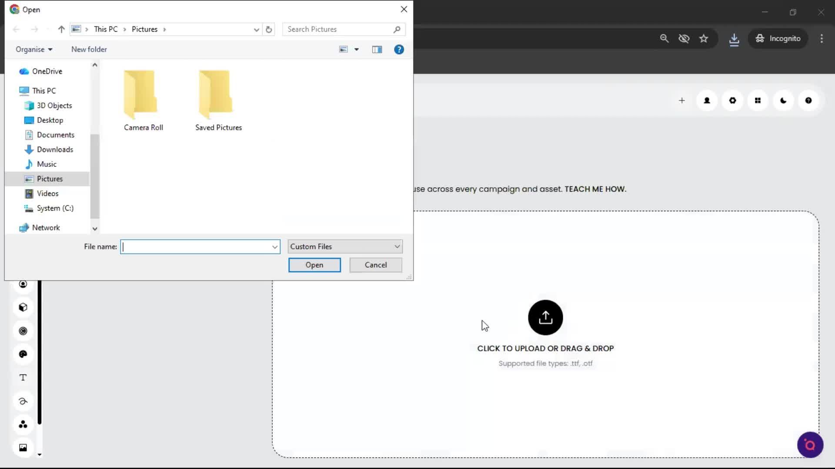Screen dimensions: 835x469
Task: Expand the file name history dropdown
Action: point(274,247)
